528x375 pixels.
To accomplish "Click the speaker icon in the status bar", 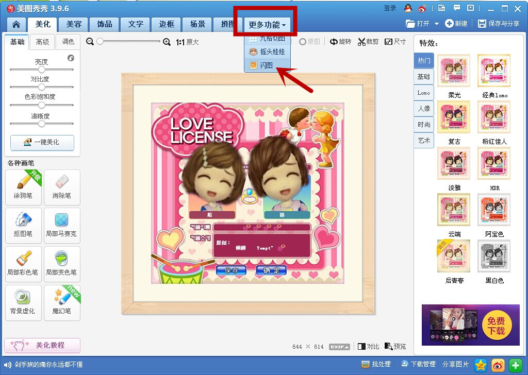I will point(7,365).
